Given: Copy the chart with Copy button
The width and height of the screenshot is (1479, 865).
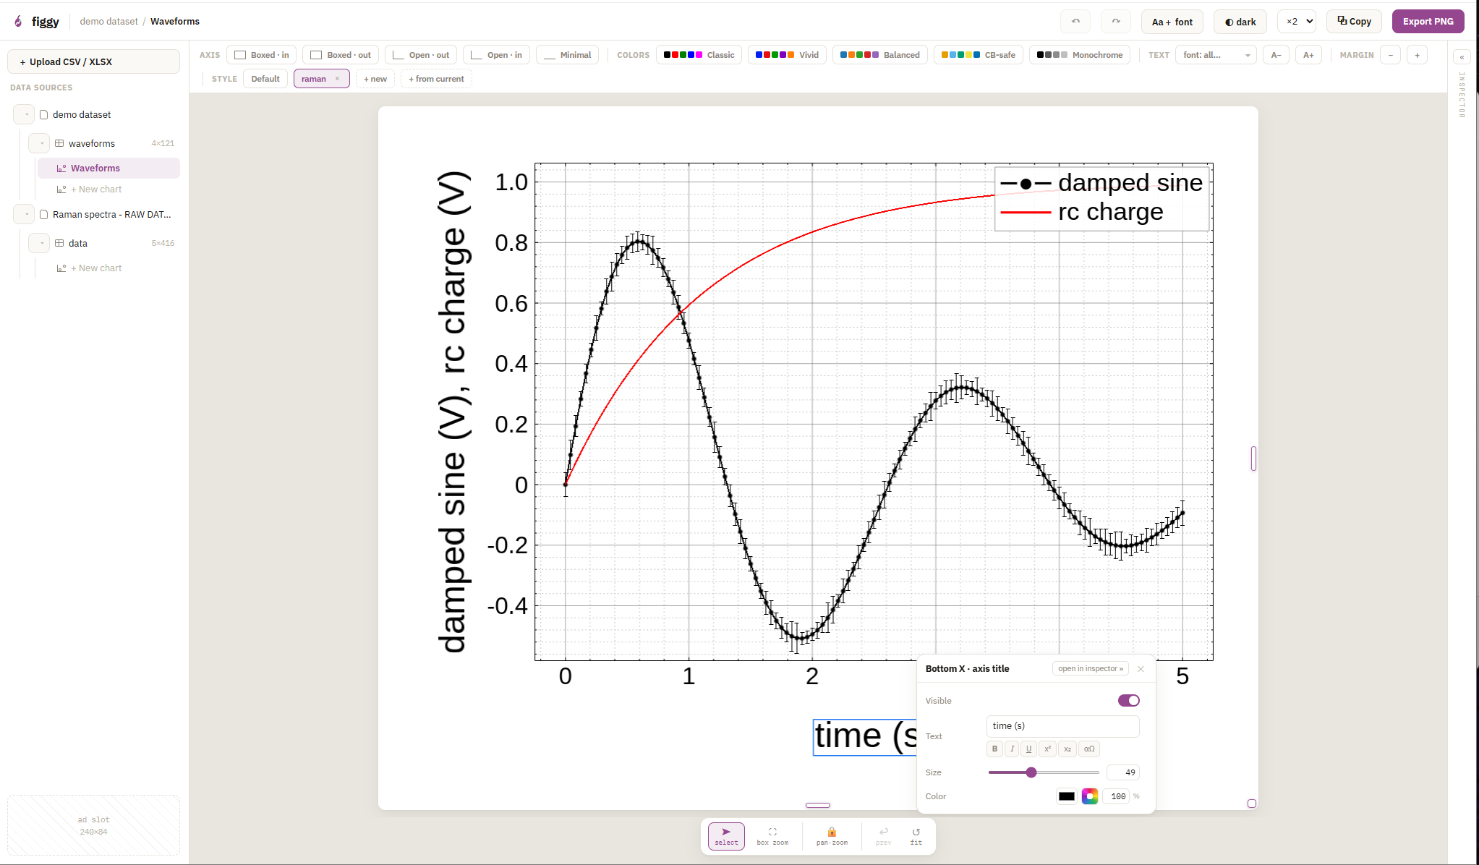Looking at the screenshot, I should 1354,22.
